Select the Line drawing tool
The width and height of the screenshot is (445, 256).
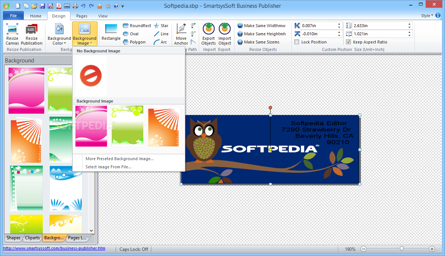tap(161, 34)
